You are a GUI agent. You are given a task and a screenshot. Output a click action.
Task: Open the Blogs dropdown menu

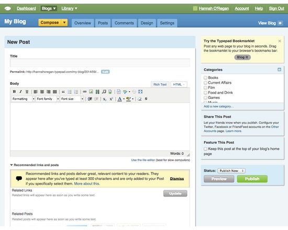pyautogui.click(x=49, y=8)
